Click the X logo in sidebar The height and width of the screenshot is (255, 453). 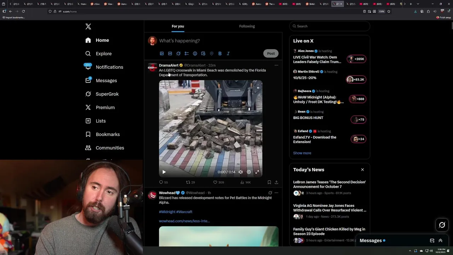coord(88,27)
